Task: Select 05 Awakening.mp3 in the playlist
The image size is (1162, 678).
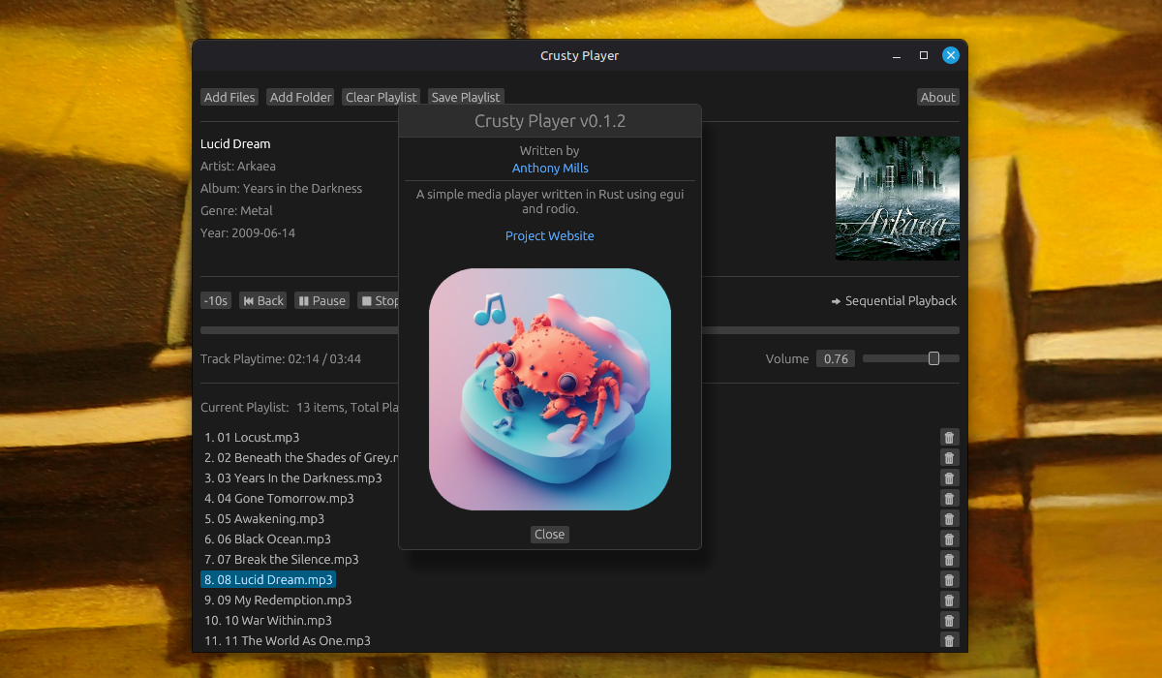Action: pos(263,519)
